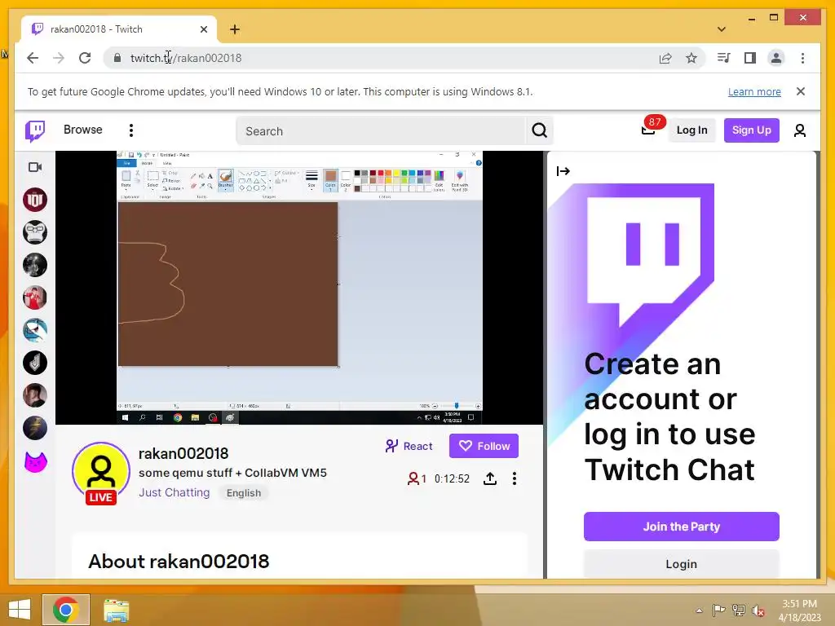This screenshot has height=626, width=835.
Task: Click the live stream video player
Action: click(299, 288)
